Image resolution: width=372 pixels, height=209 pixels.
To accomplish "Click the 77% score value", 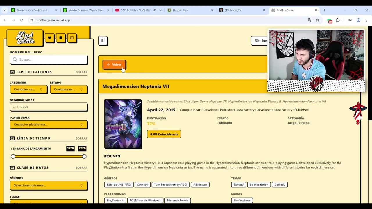I will [x=151, y=124].
